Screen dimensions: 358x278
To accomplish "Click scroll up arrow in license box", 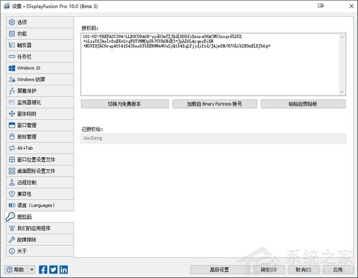I will [x=342, y=37].
